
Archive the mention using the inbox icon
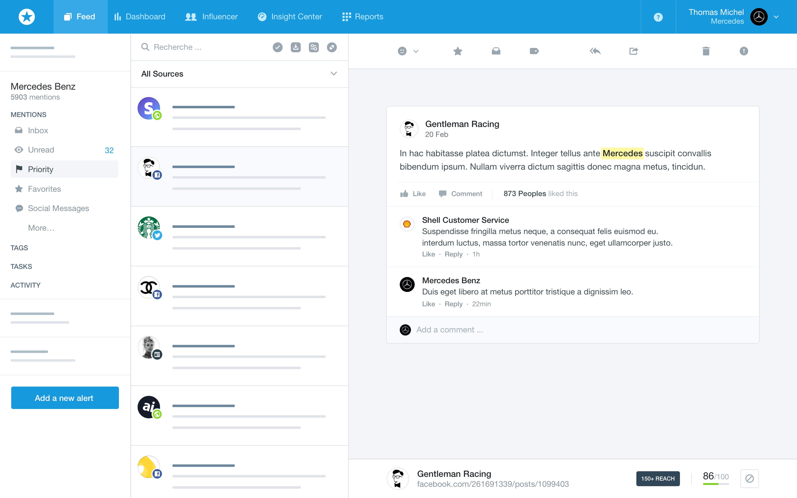point(496,51)
